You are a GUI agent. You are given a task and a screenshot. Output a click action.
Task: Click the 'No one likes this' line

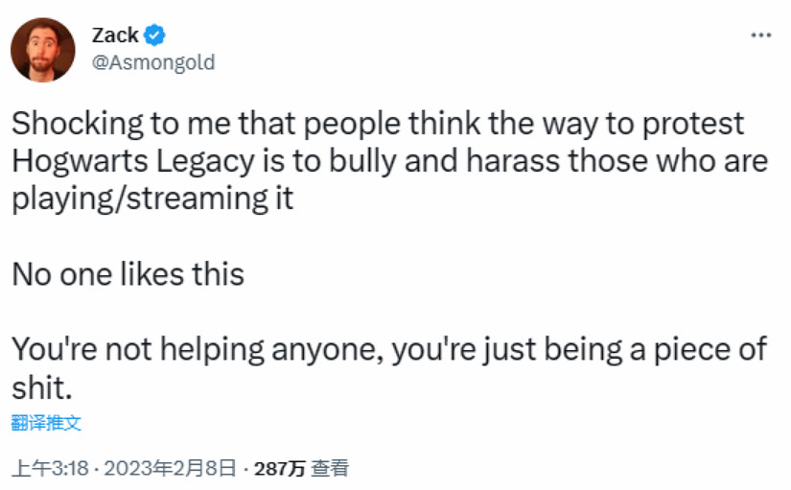pos(128,274)
